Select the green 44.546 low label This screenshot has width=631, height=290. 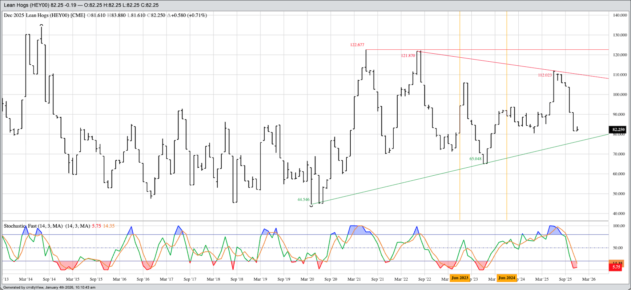click(303, 200)
